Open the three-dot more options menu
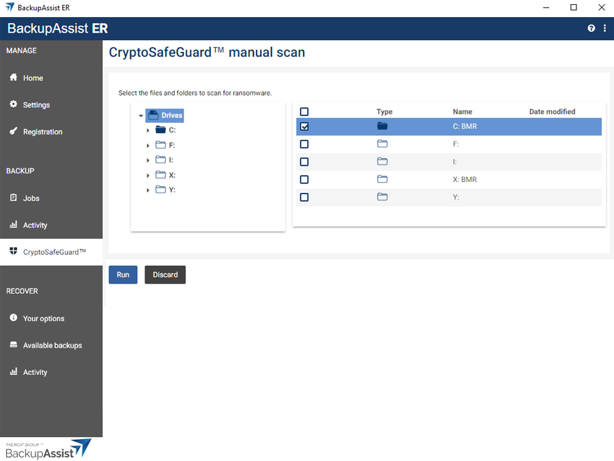 pyautogui.click(x=604, y=28)
